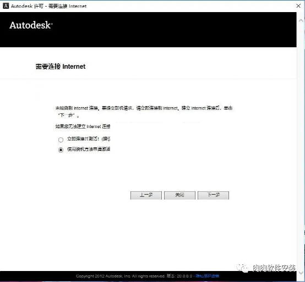Click the Autodesk A icon in the title bar
Viewport: 305px width, 282px height.
pos(6,6)
